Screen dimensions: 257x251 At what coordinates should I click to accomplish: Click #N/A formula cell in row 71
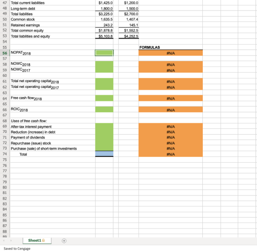170,137
